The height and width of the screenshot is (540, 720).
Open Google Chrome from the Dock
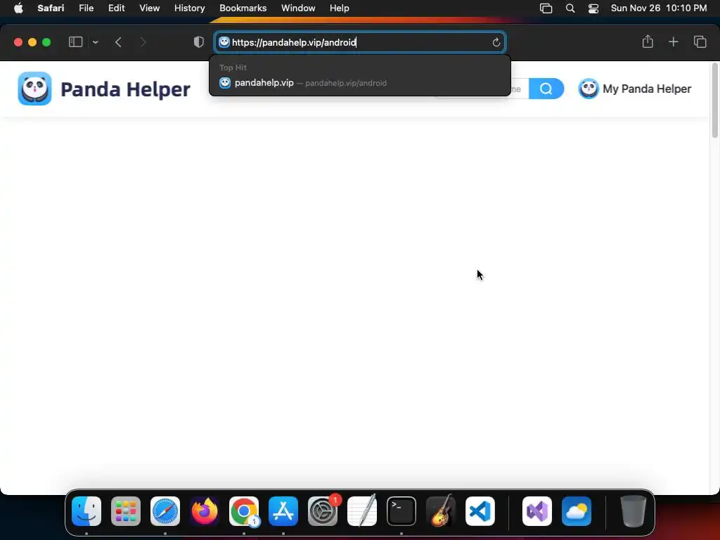[244, 511]
